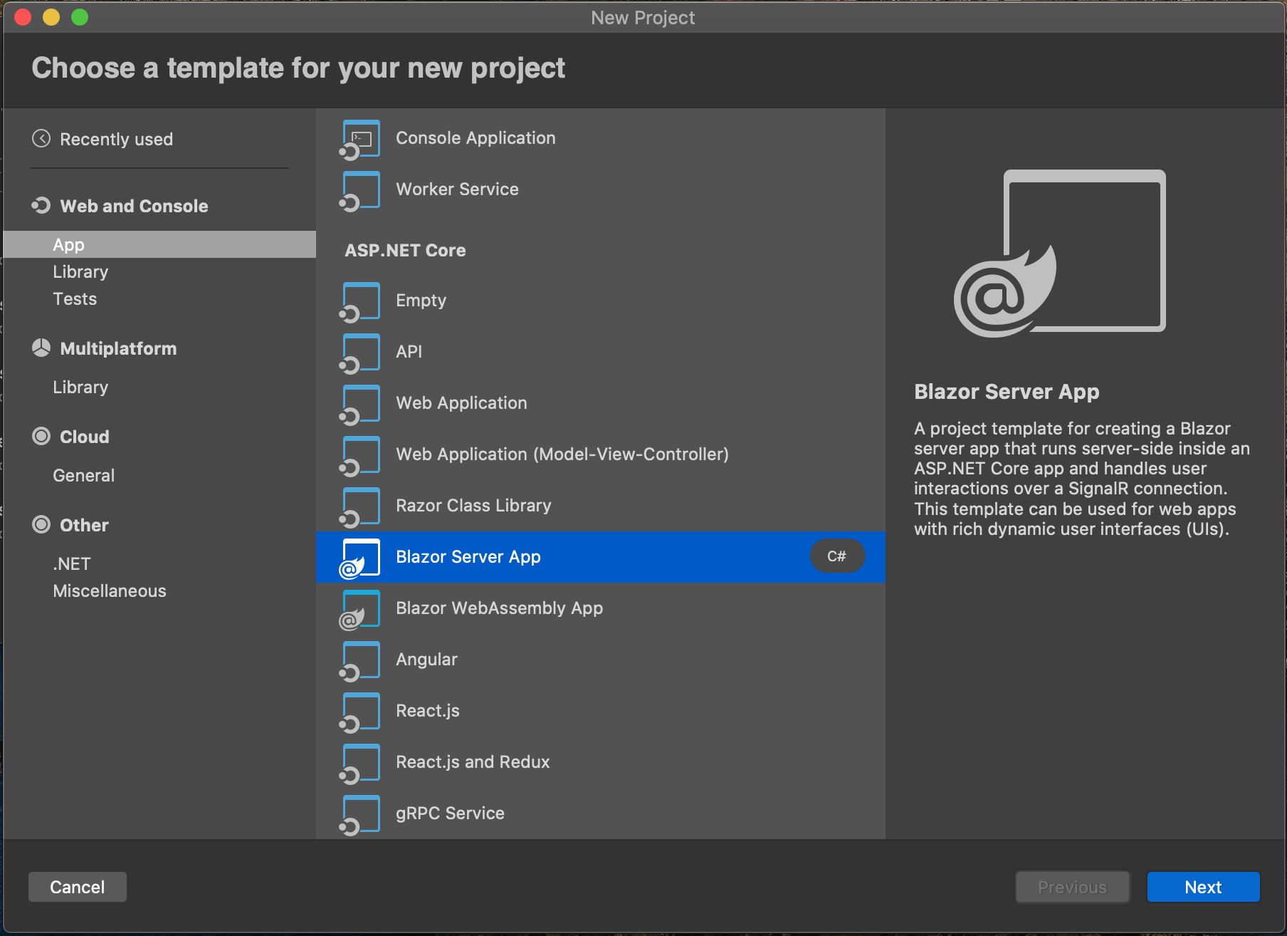The image size is (1287, 936).
Task: Click the Next button
Action: click(1203, 887)
